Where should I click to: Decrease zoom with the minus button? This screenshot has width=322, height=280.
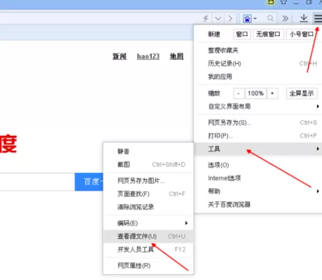[238, 94]
